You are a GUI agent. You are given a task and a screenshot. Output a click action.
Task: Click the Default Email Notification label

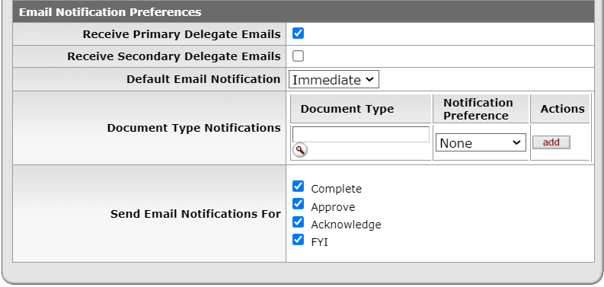pos(203,79)
